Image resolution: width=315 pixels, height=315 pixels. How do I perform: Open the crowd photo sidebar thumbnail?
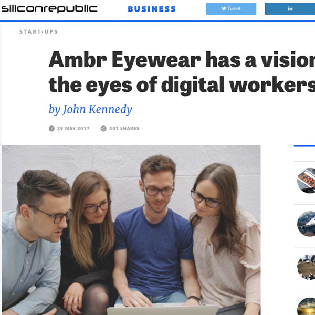(x=306, y=267)
